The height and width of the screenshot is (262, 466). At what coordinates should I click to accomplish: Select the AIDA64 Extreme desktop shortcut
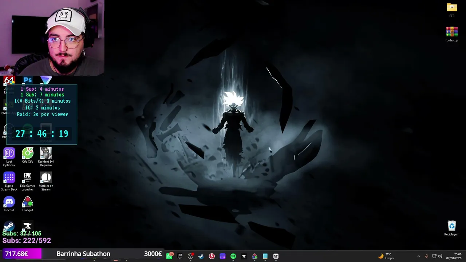coord(9,80)
